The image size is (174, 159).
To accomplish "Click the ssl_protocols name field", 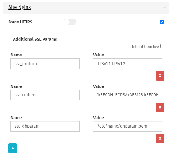I will coord(45,64).
